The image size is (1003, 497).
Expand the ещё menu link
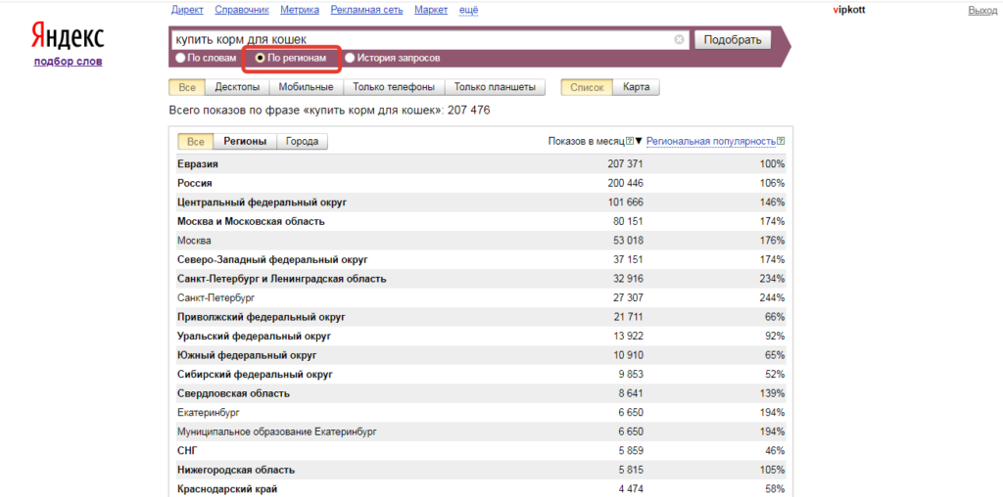[469, 10]
